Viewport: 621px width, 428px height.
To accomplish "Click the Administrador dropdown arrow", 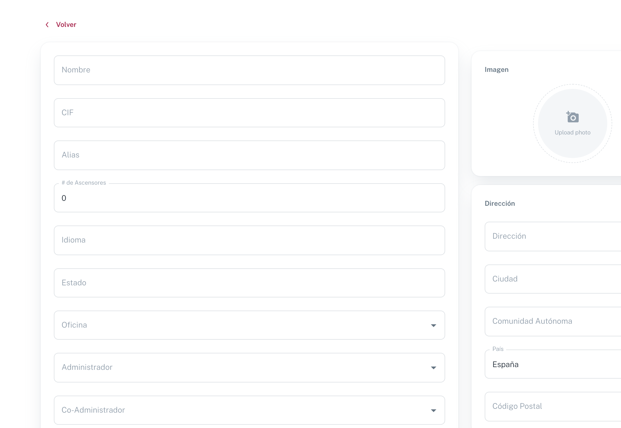I will (433, 368).
